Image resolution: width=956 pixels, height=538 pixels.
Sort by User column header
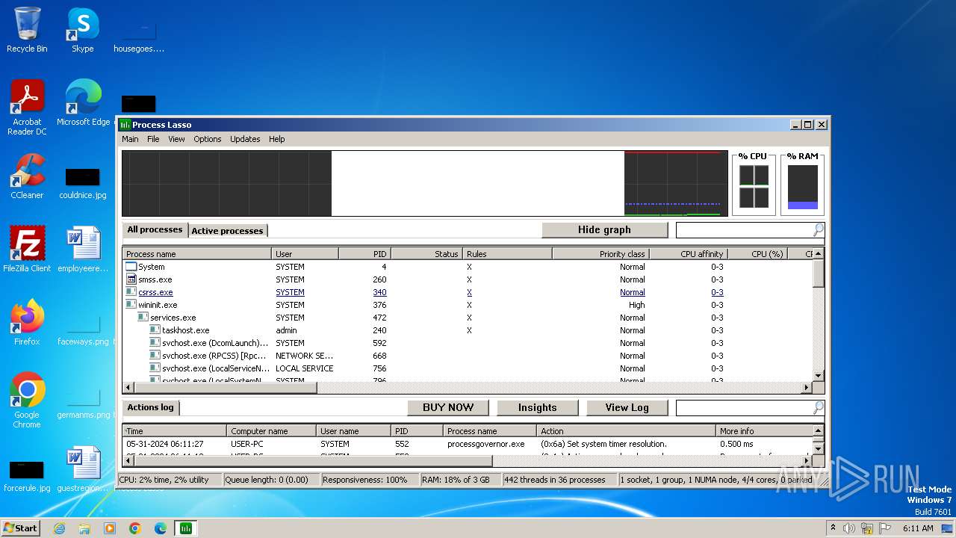[x=305, y=254]
